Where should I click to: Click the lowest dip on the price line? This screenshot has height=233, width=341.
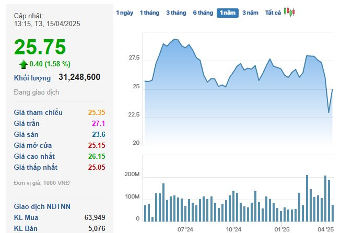point(328,112)
